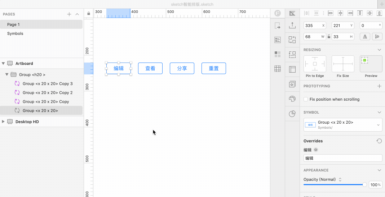Screen dimensions: 385x197
Task: Click the 分享 button on canvas
Action: click(x=182, y=68)
